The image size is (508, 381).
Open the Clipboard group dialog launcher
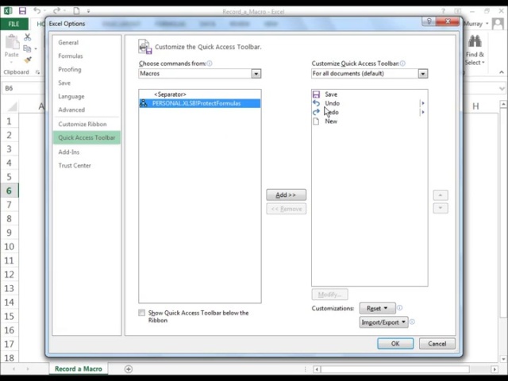37,72
